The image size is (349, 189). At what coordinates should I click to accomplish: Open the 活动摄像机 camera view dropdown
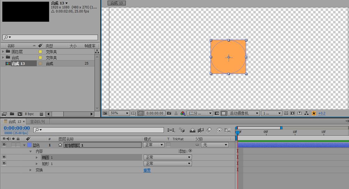(244, 114)
